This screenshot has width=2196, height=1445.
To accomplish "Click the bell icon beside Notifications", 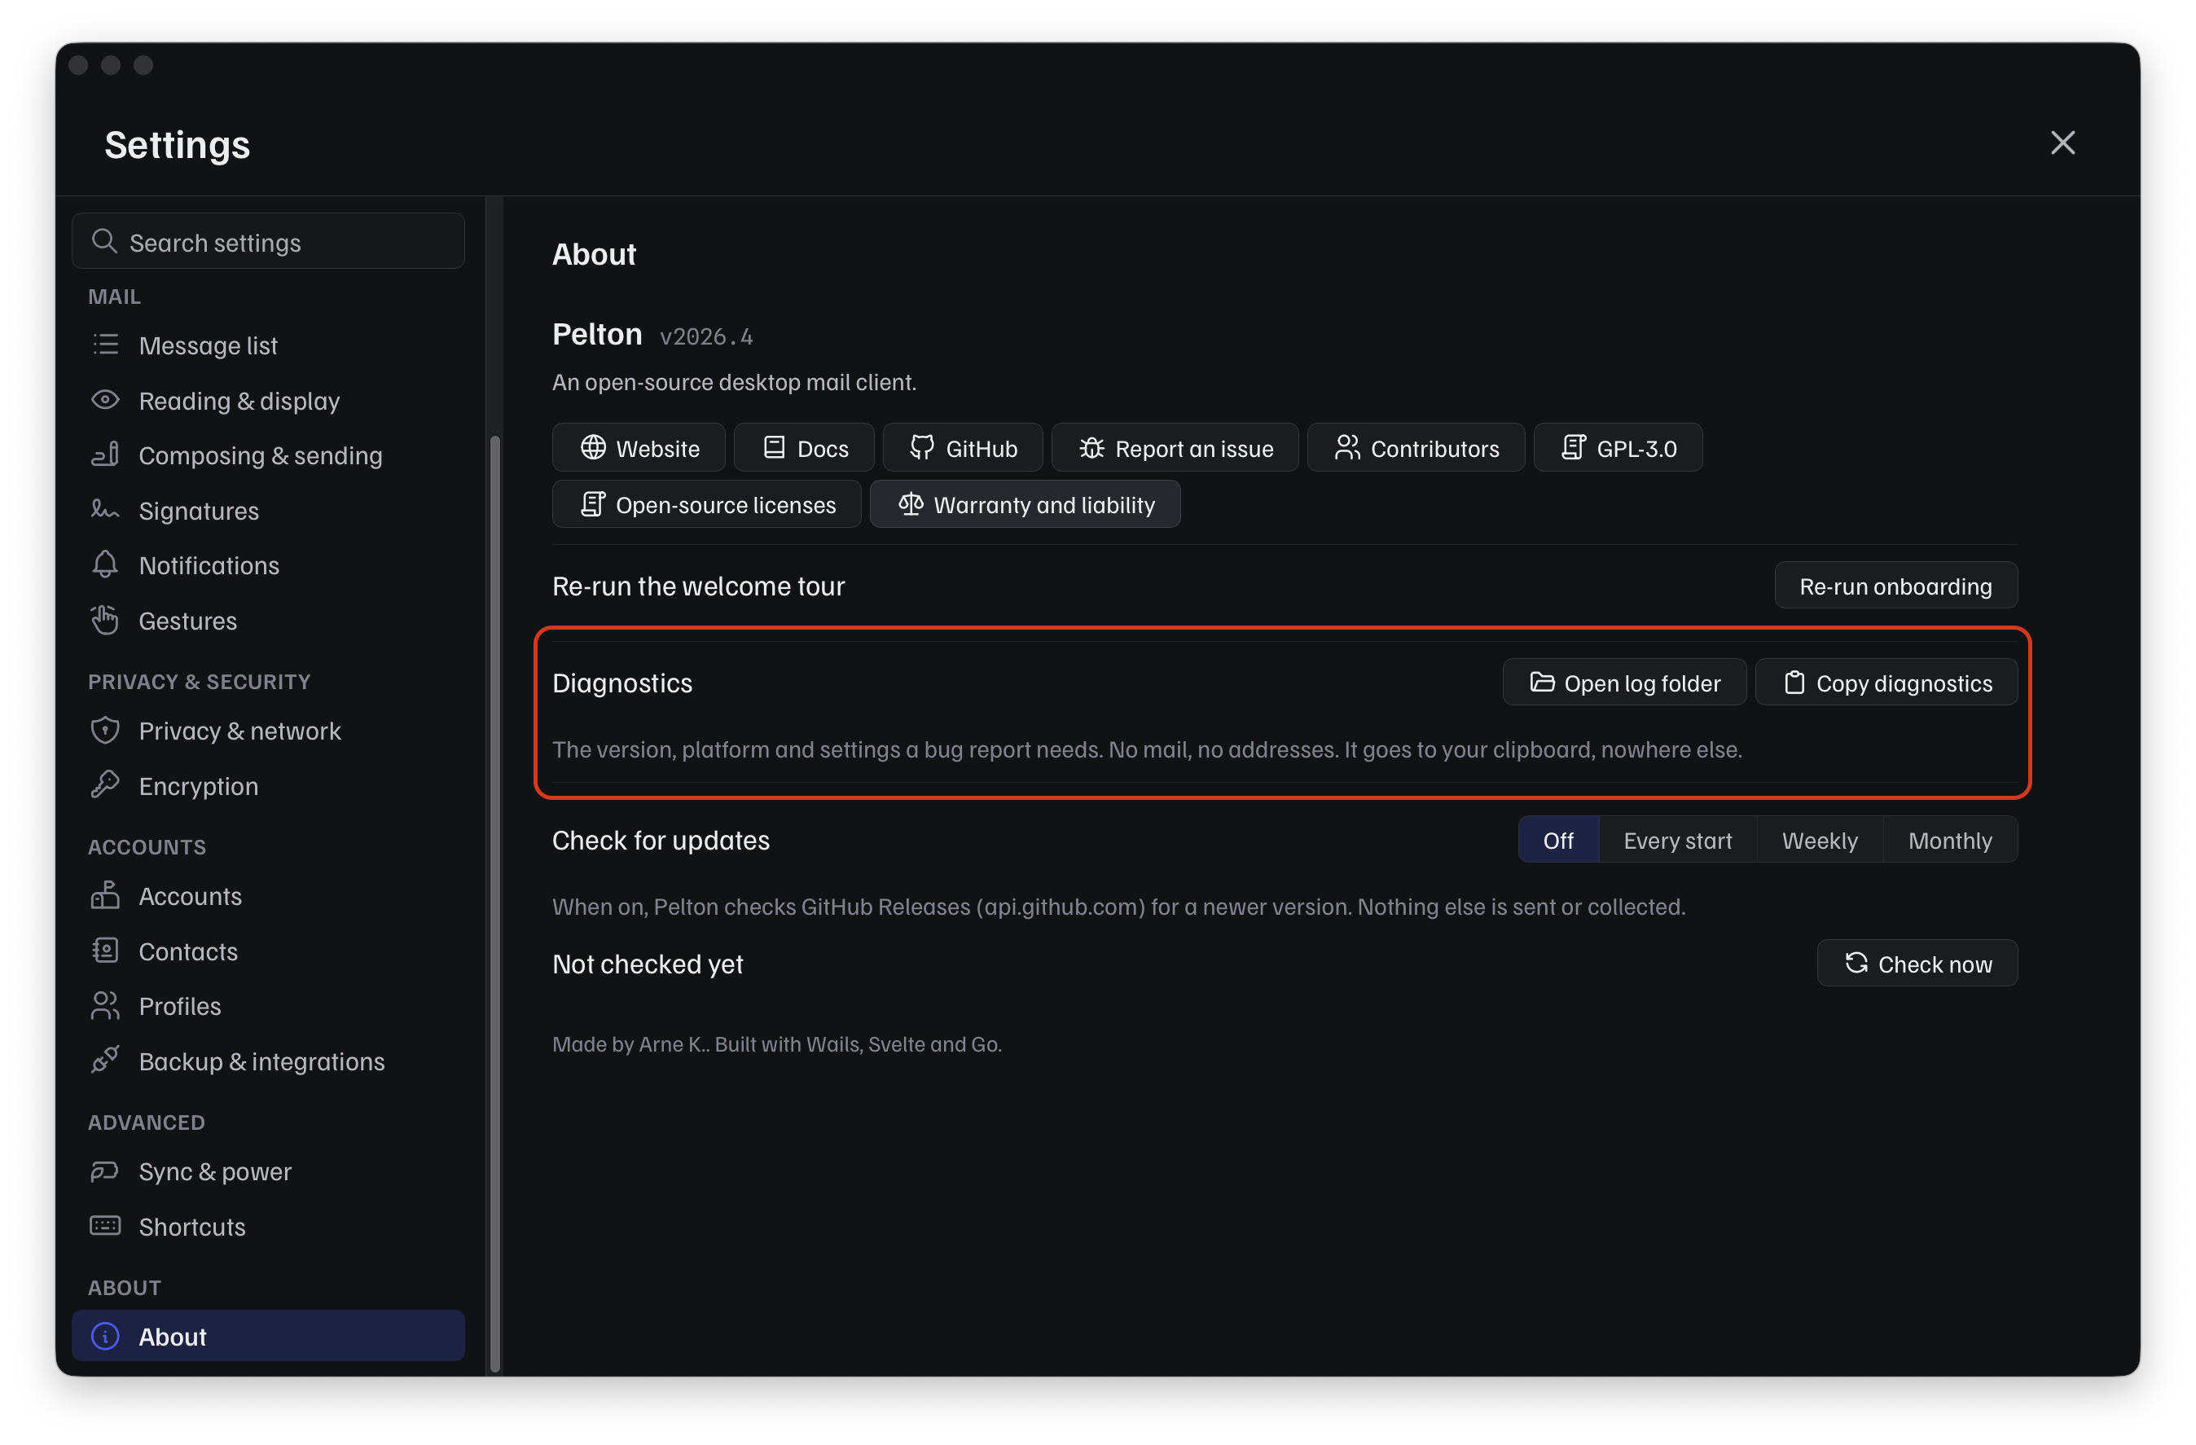I will coord(105,564).
